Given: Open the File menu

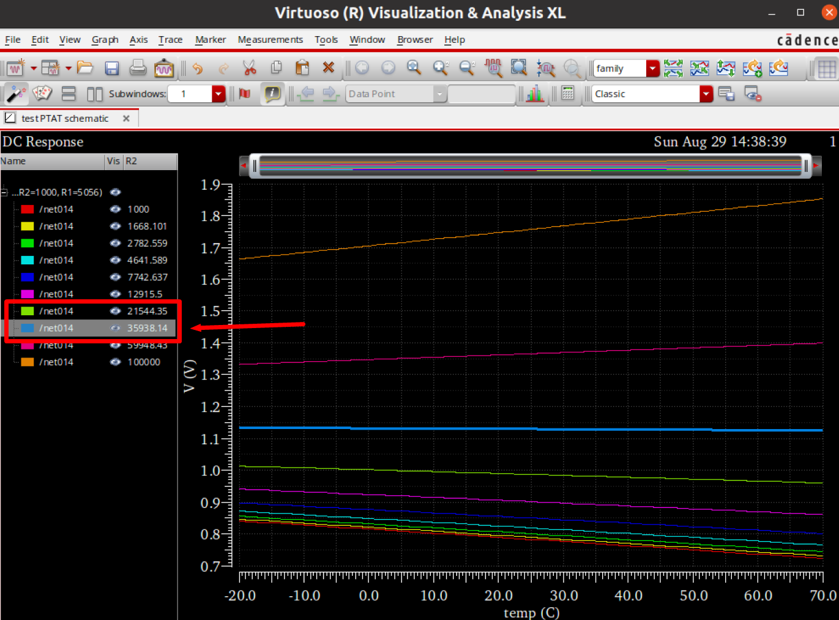Looking at the screenshot, I should [x=12, y=40].
